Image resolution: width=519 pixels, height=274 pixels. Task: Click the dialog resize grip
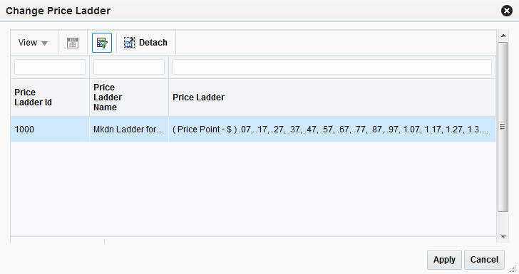(x=513, y=269)
